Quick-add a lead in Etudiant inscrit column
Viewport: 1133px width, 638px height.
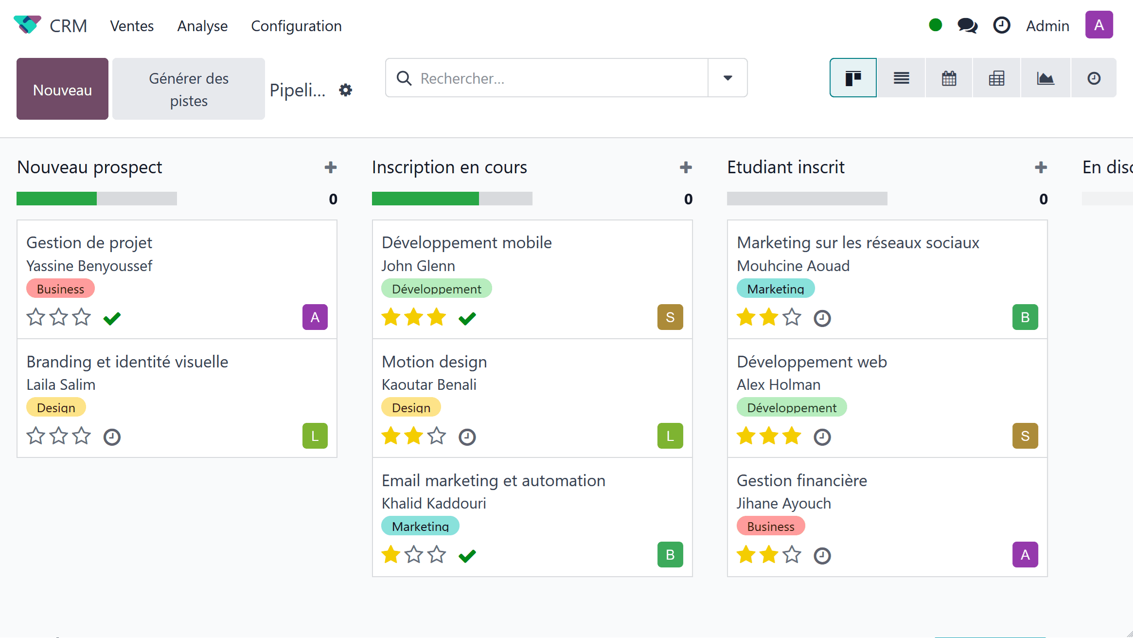tap(1041, 167)
